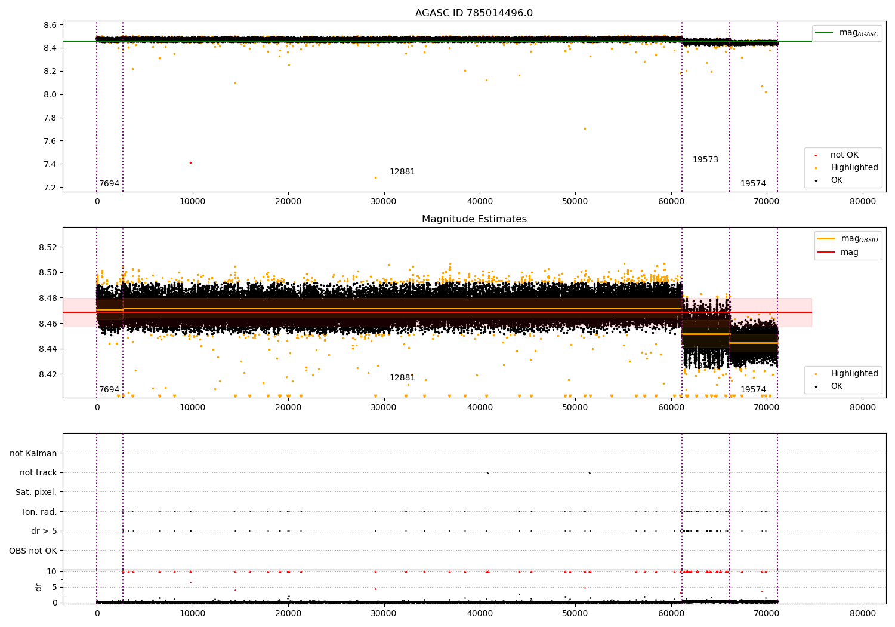Click obsid label 12881 in the middle panel
Screen dimensions: 895x627
(402, 378)
